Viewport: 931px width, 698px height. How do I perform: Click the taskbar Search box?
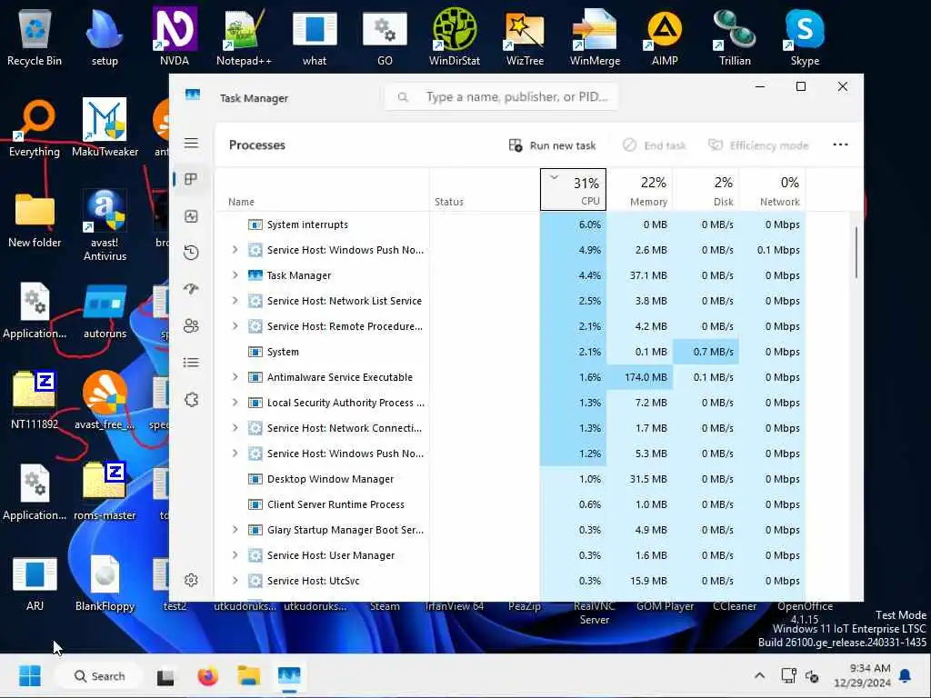(x=99, y=675)
